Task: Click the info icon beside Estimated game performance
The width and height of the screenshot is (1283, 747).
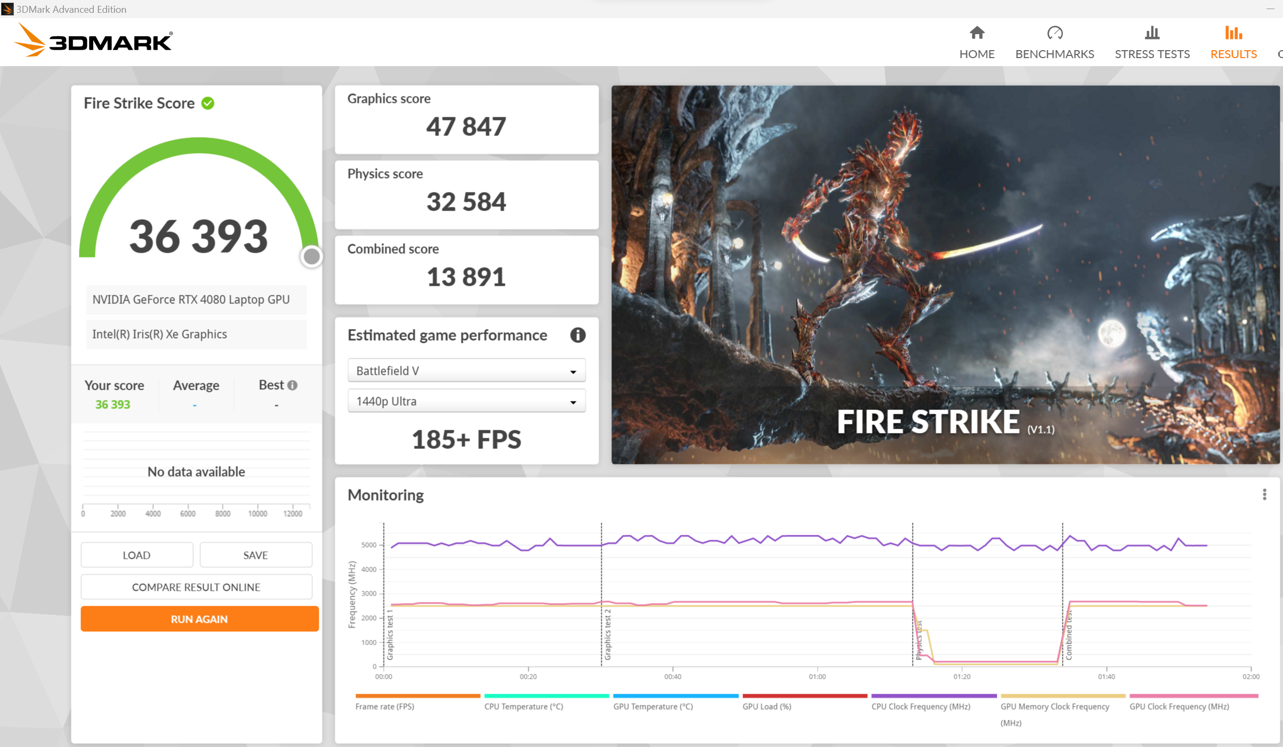Action: click(578, 335)
